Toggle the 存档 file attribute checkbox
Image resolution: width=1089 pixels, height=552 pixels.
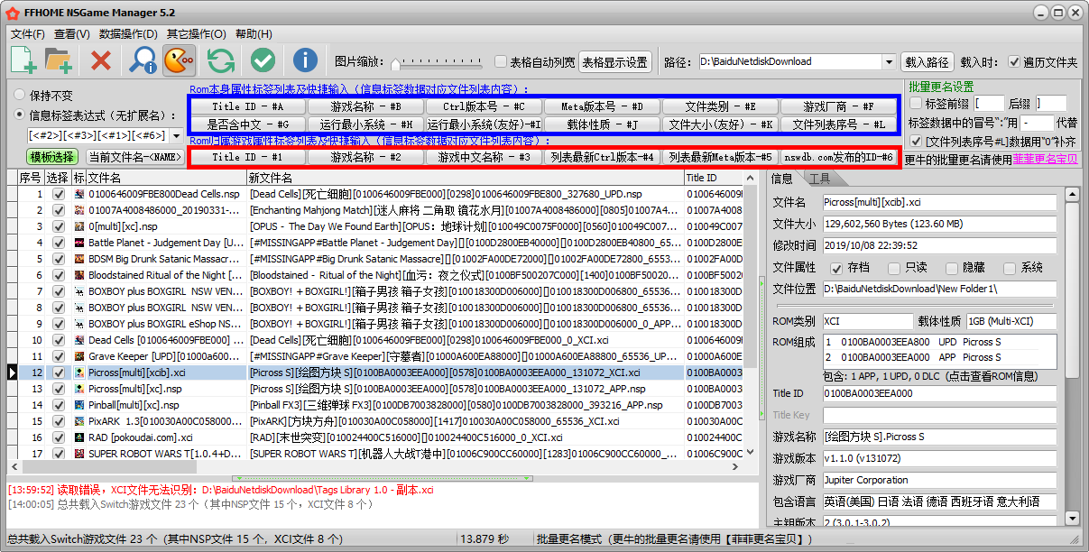pyautogui.click(x=836, y=268)
